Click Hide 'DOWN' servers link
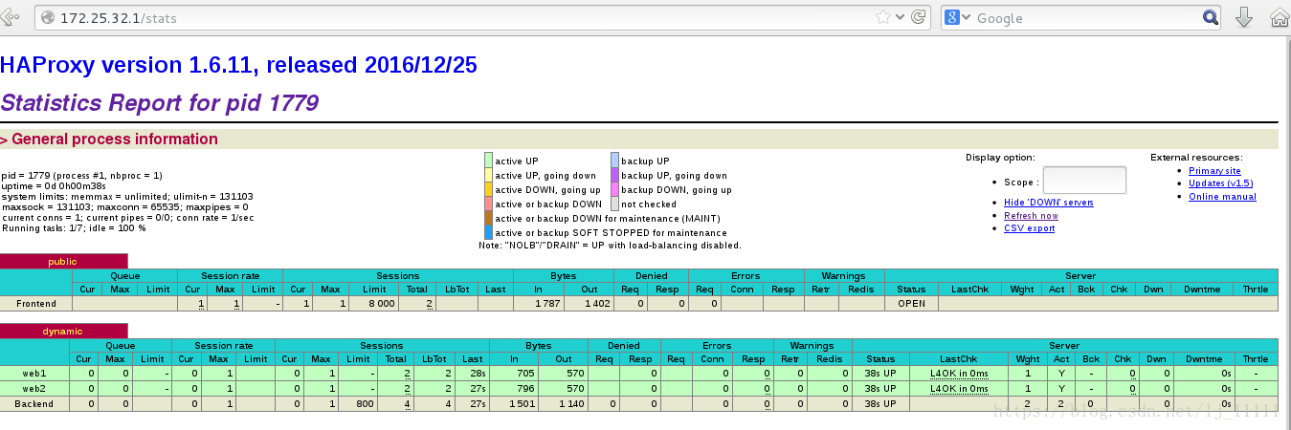Image resolution: width=1291 pixels, height=430 pixels. click(1049, 203)
